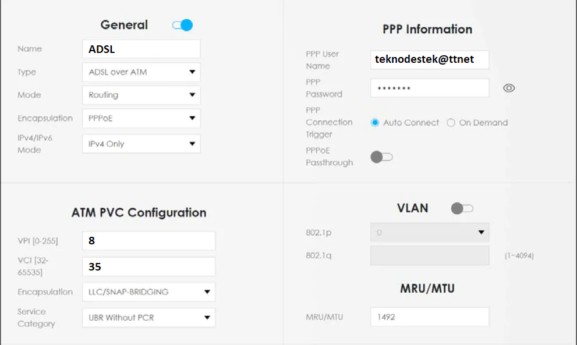Image resolution: width=577 pixels, height=345 pixels.
Task: Turn on PPPoE Passthrough
Action: (x=383, y=157)
